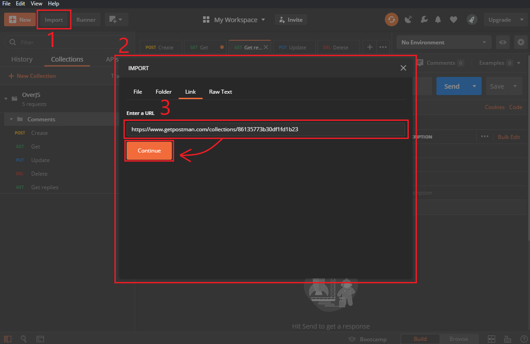Open Bootcamp in the status bar
Viewport: 530px width, 344px height.
[367, 339]
